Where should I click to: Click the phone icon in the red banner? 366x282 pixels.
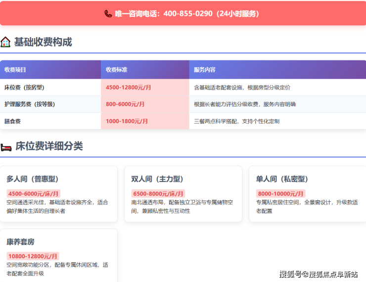108,14
